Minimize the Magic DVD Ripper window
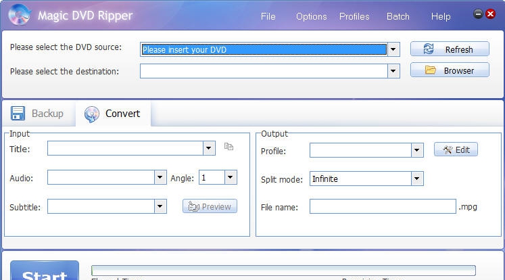The image size is (505, 280). point(478,14)
